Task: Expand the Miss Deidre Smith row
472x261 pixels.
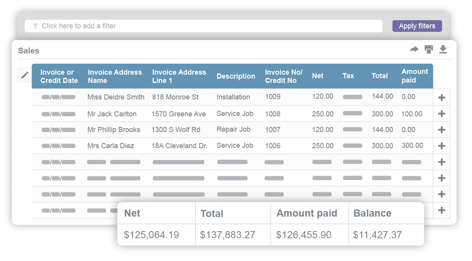Action: click(x=441, y=97)
